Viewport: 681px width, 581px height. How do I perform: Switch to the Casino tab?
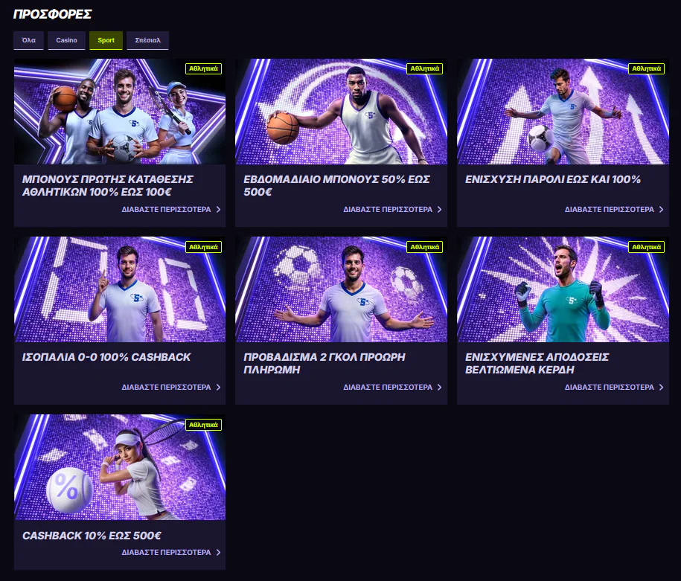pyautogui.click(x=66, y=40)
